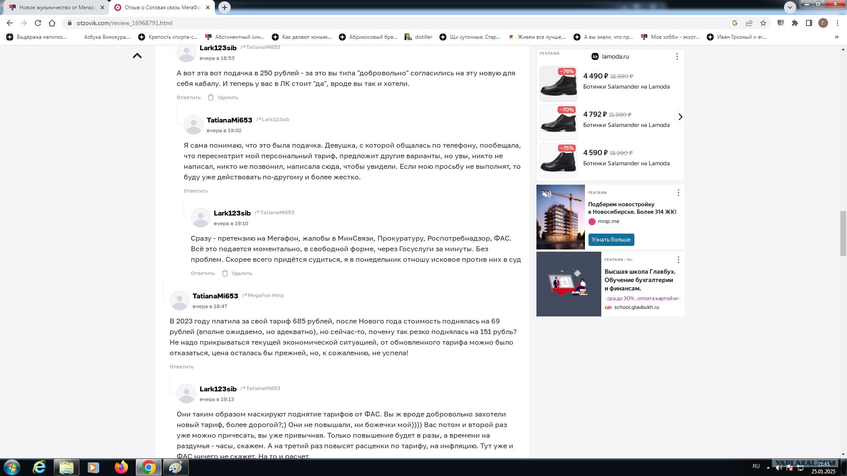This screenshot has height=476, width=847.
Task: Reply to TatianaMi653's 18:47 comment
Action: (x=181, y=367)
